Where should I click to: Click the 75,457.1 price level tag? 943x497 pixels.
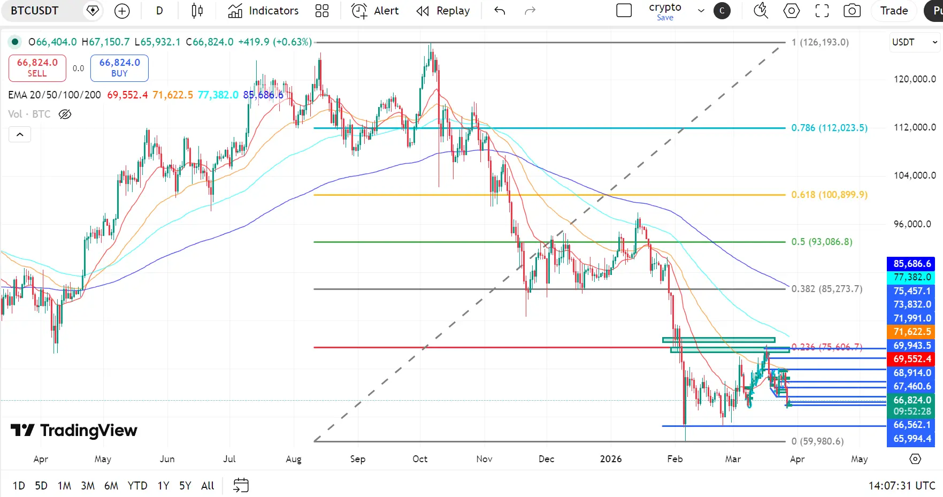coord(912,291)
